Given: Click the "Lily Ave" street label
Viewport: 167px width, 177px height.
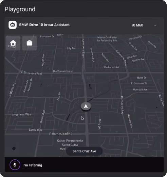Looking at the screenshot, I should pos(71,48).
